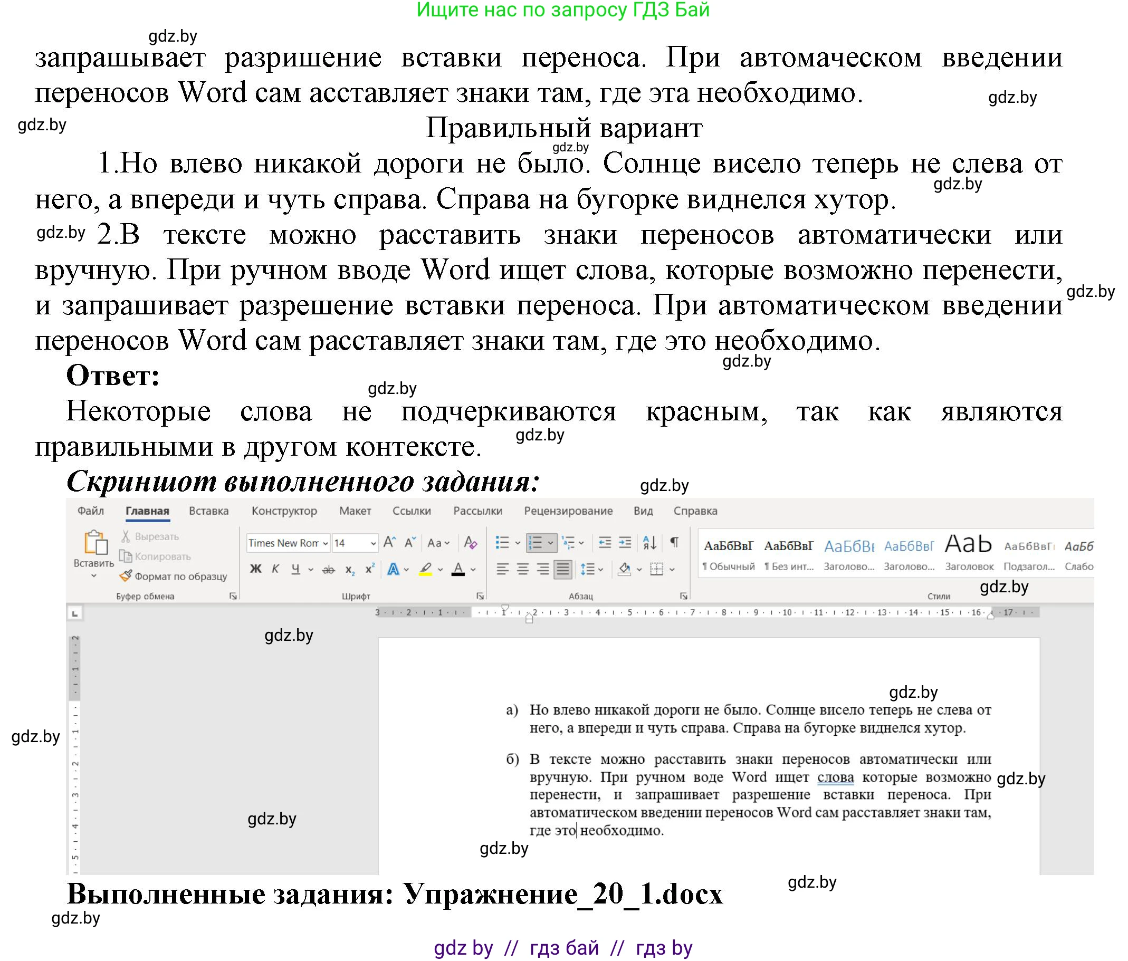The width and height of the screenshot is (1128, 961).
Task: Expand the highlight color dropdown arrow
Action: click(x=440, y=570)
